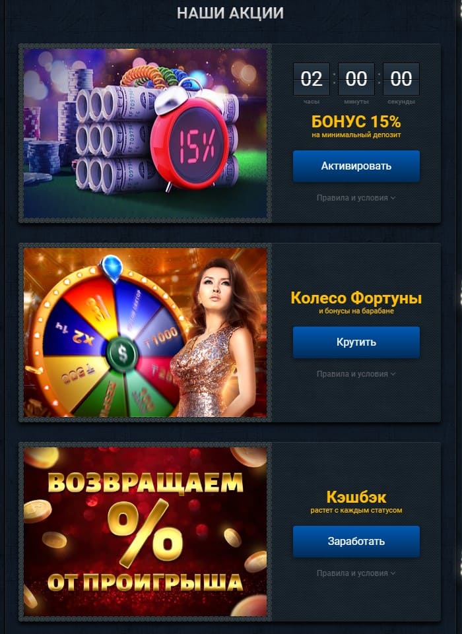The image size is (462, 634).
Task: Open the 15% alarm clock promo image
Action: [x=145, y=133]
